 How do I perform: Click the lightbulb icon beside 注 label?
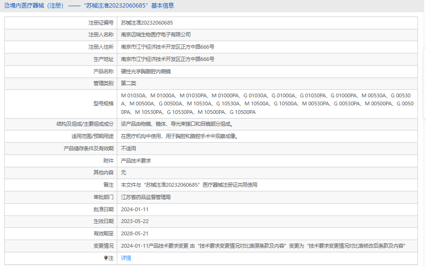pos(106,258)
